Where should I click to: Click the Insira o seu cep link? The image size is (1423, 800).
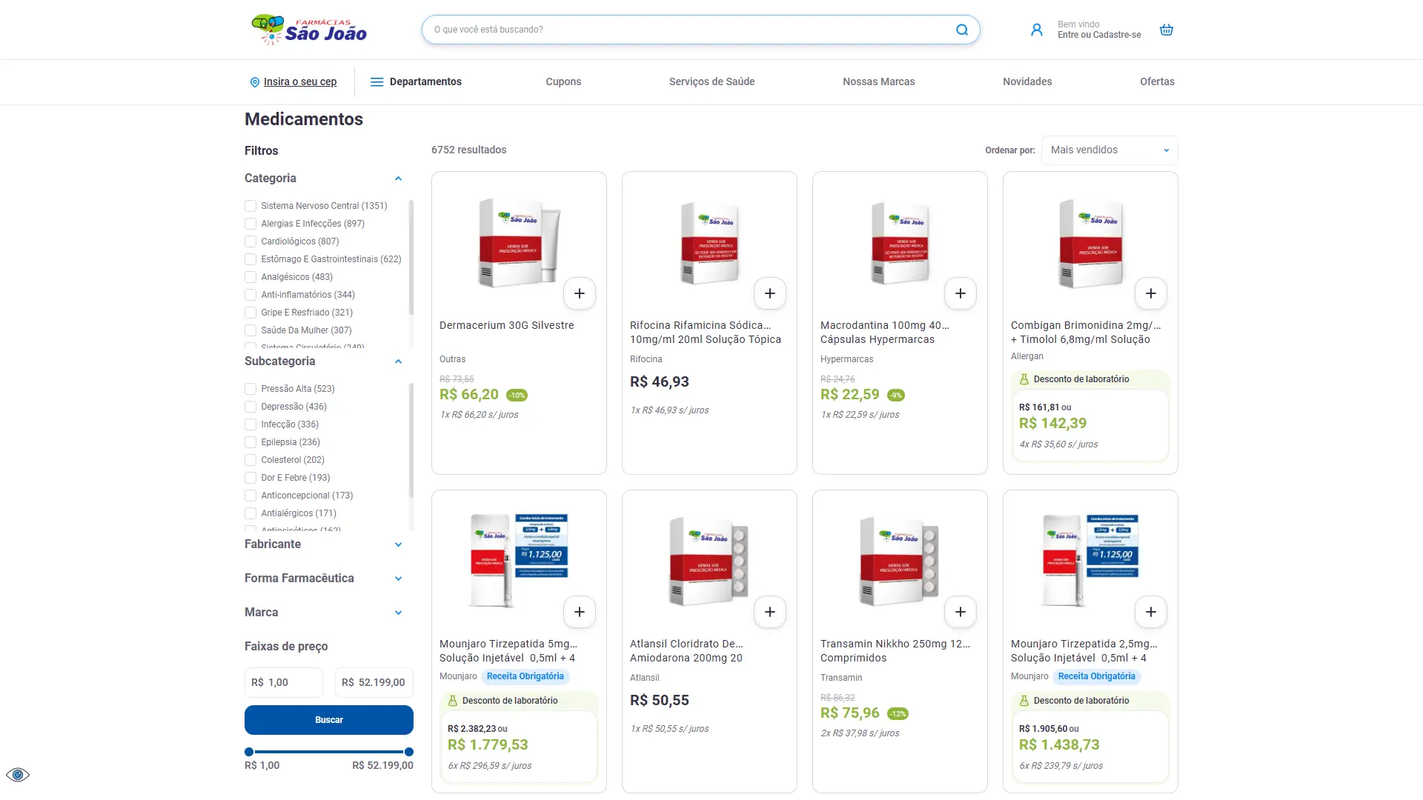pyautogui.click(x=300, y=81)
